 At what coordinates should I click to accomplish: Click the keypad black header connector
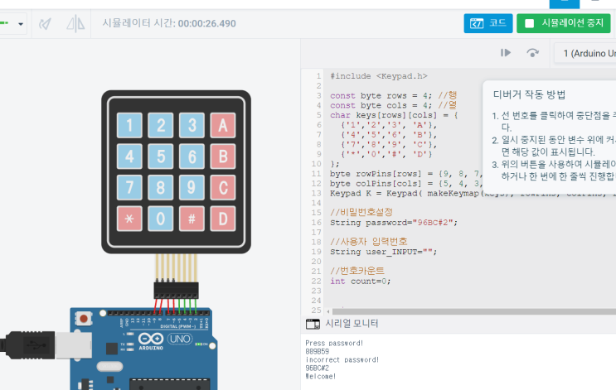click(x=176, y=290)
